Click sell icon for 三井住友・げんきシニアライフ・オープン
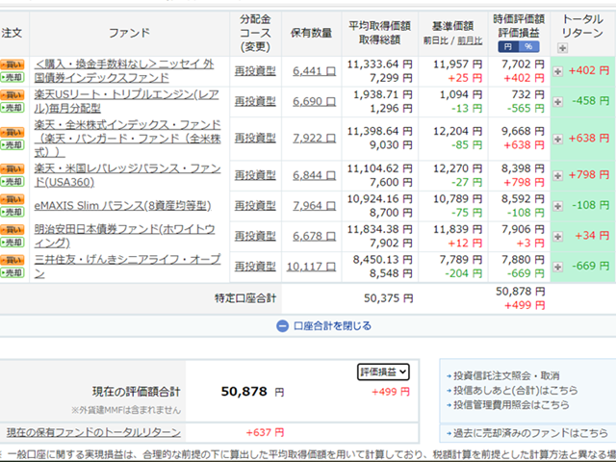This screenshot has height=462, width=616. tap(13, 272)
